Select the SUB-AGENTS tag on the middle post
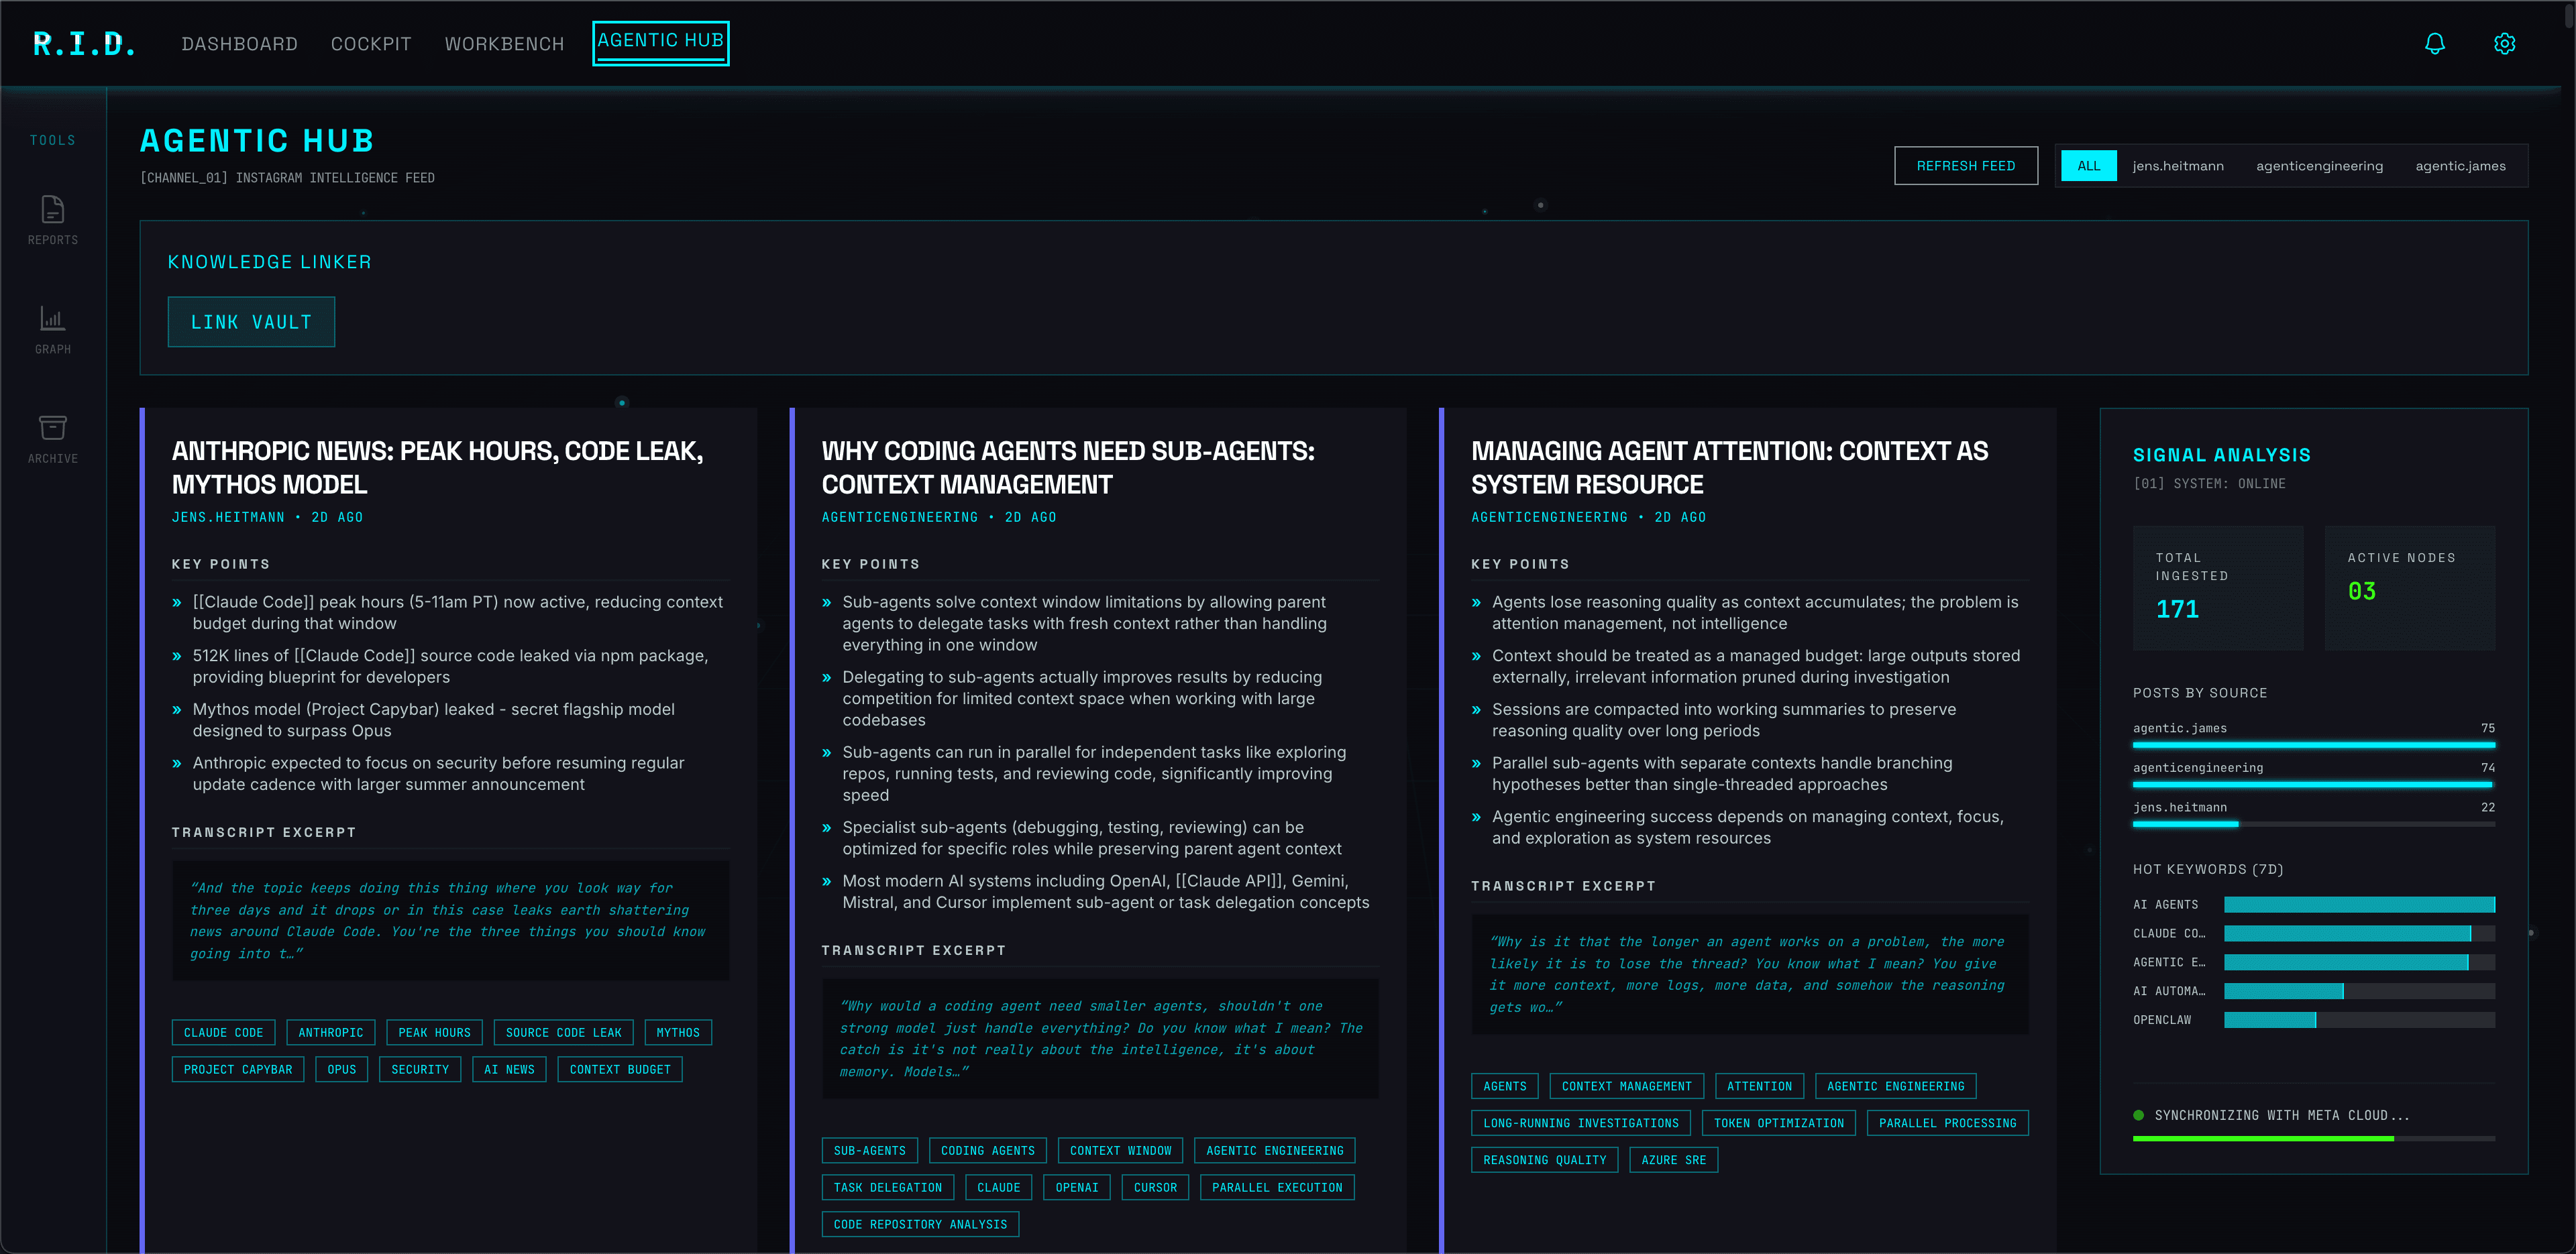The width and height of the screenshot is (2576, 1254). 869,1150
